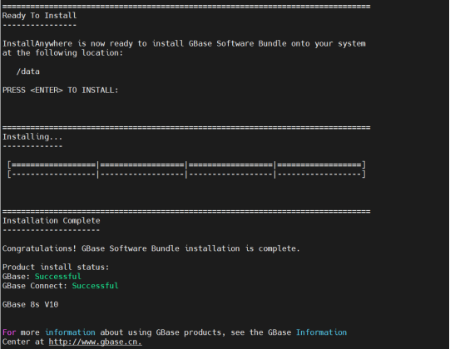Click the dashed progress bar row
Image resolution: width=450 pixels, height=349 pixels.
coord(186,174)
